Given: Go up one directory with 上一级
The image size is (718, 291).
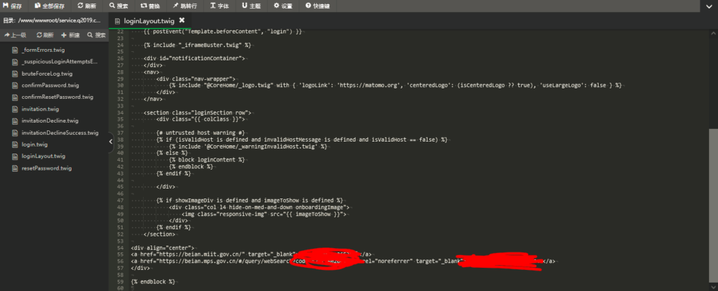Looking at the screenshot, I should pos(15,34).
